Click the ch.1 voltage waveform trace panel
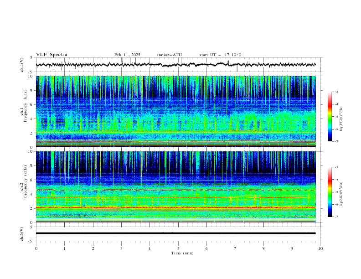 point(179,65)
